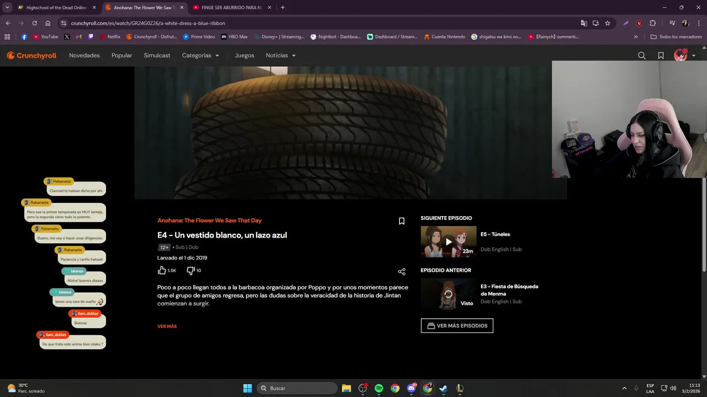Click the E5 - Túneles title
This screenshot has height=397, width=707.
pos(495,234)
